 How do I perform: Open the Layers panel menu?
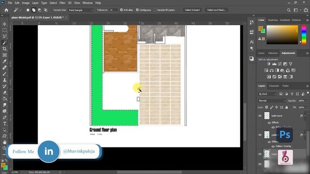pos(308,86)
